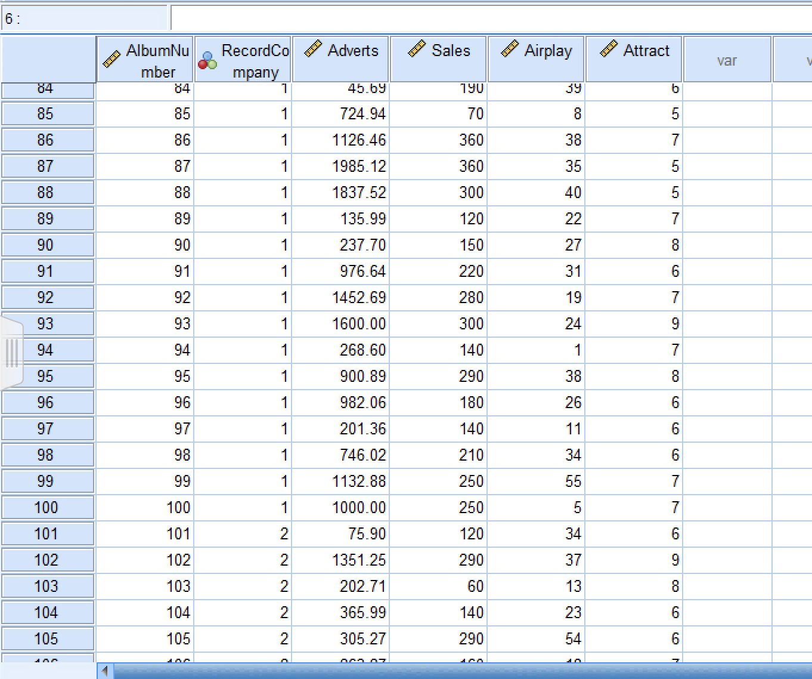Select row header 97
This screenshot has height=679, width=812.
click(48, 428)
